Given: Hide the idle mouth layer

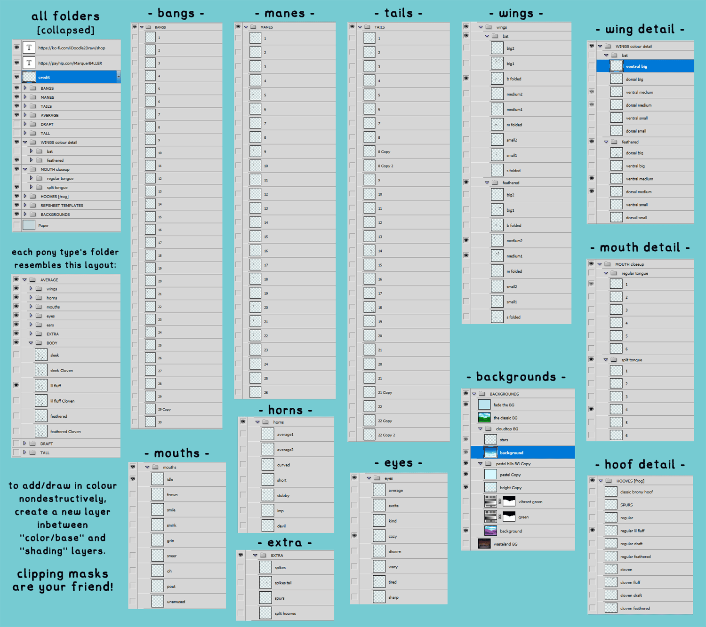Looking at the screenshot, I should [x=133, y=479].
